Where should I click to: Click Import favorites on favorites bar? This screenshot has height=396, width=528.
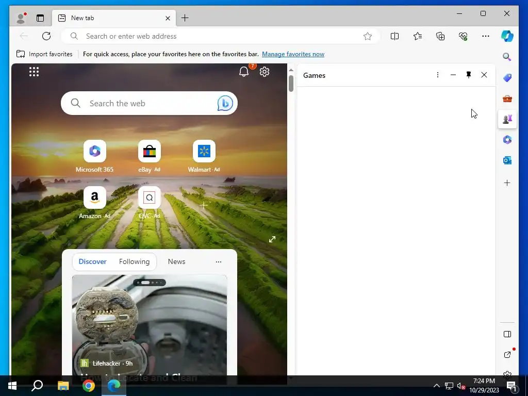click(x=44, y=54)
